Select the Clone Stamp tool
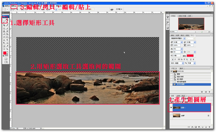Image resolution: width=216 pixels, height=132 pixels. (x=4, y=31)
